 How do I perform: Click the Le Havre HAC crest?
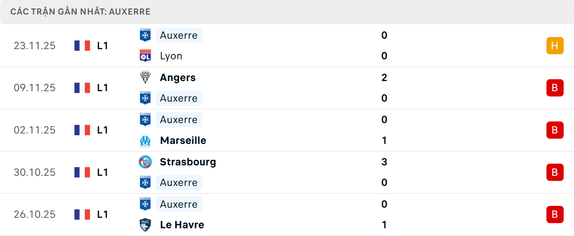tap(145, 225)
